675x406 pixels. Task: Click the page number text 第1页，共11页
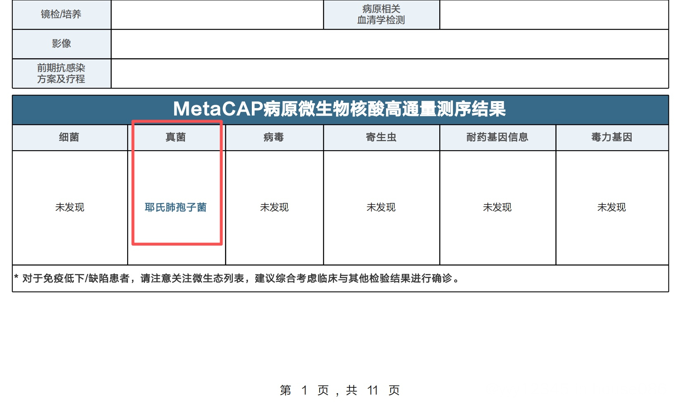(x=339, y=390)
